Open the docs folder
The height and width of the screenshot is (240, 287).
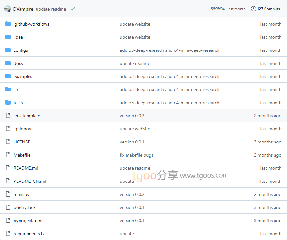tap(18, 63)
